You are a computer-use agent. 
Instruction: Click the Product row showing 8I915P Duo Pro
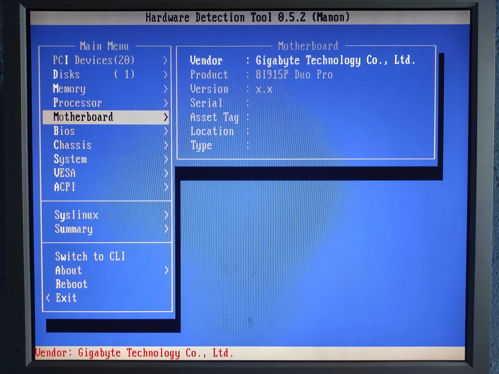click(x=261, y=75)
